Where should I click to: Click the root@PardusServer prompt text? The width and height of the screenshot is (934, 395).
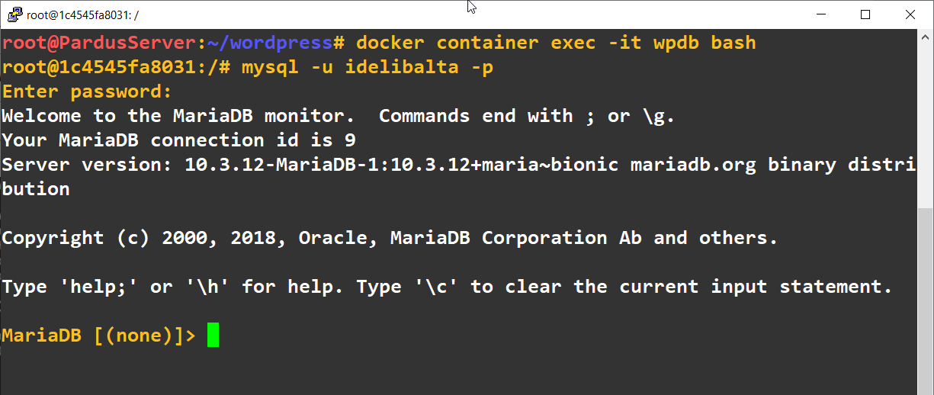(x=99, y=43)
